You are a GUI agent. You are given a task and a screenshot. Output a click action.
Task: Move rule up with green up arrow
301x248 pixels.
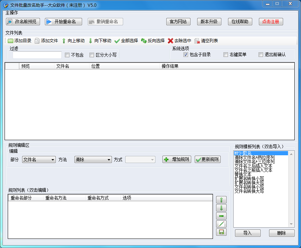[221, 200]
